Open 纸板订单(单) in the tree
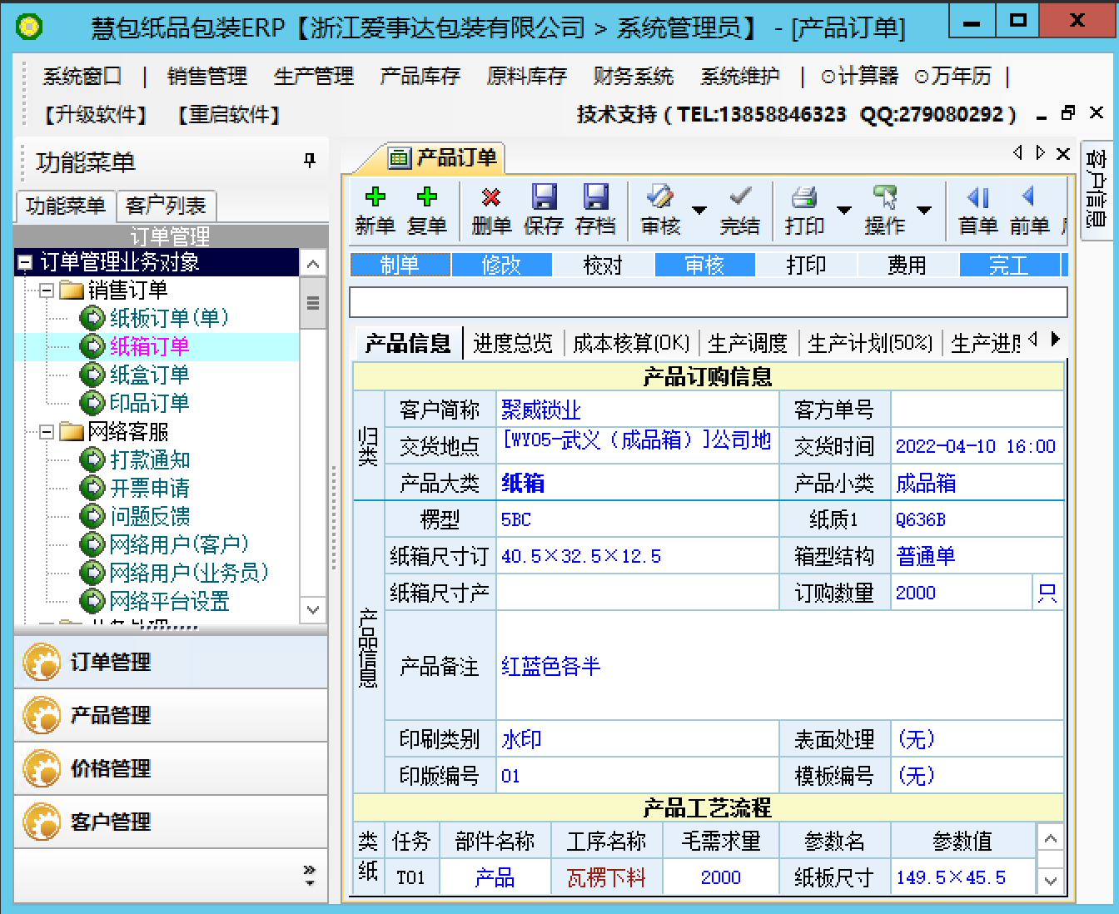This screenshot has width=1119, height=914. (169, 318)
